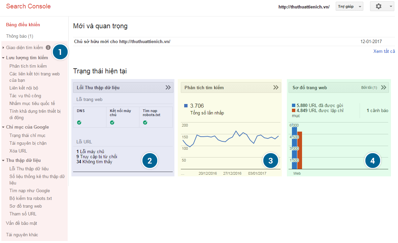This screenshot has width=398, height=243.
Task: Click the green DNS status checkmark
Action: (x=79, y=123)
